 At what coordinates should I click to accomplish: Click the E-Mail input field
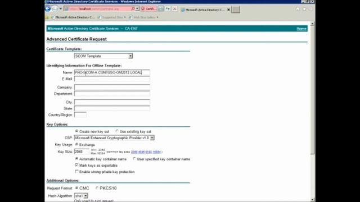(x=112, y=79)
